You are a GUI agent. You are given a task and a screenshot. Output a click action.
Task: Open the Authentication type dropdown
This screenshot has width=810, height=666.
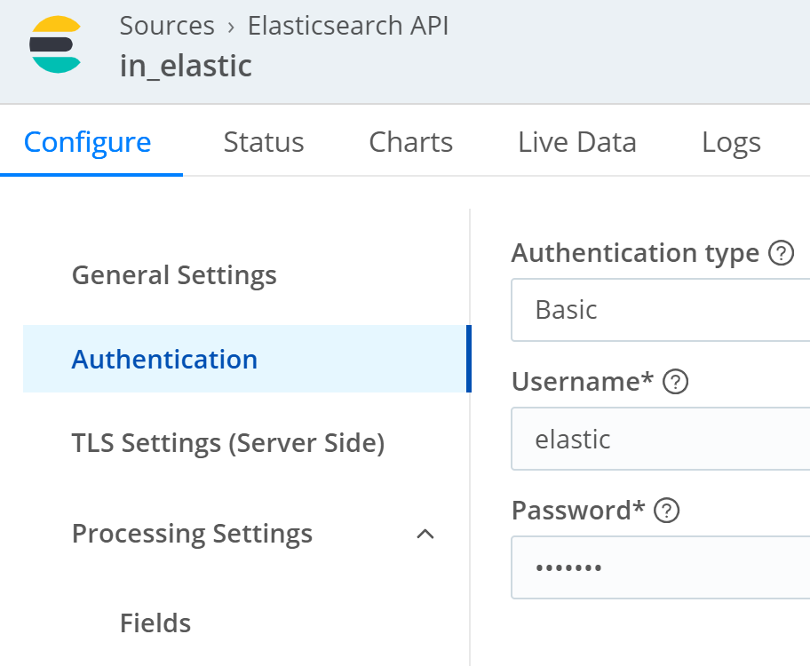(x=661, y=310)
